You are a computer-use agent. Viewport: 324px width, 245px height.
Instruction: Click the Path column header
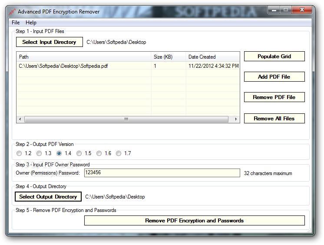click(x=84, y=57)
